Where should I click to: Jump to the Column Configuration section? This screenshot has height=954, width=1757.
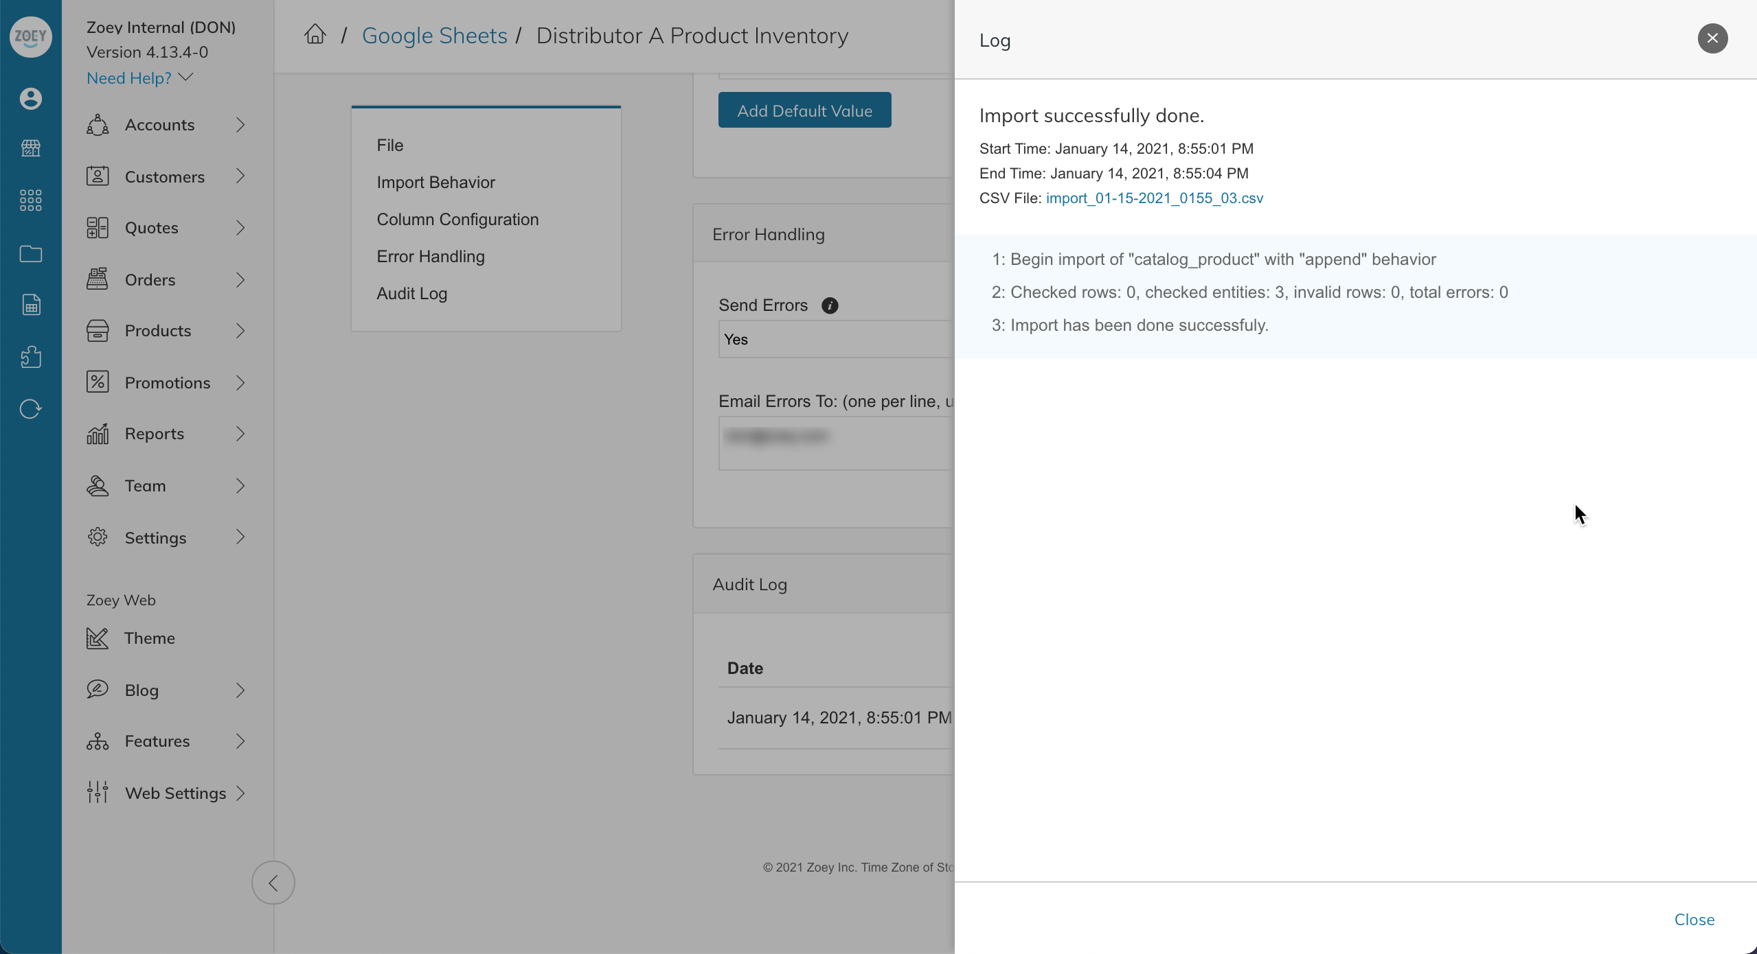click(x=457, y=220)
